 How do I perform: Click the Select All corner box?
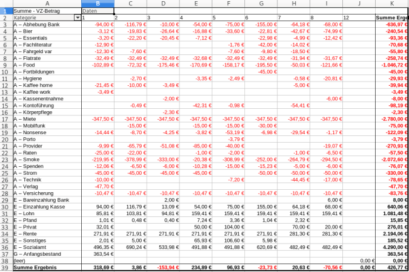[6, 4]
